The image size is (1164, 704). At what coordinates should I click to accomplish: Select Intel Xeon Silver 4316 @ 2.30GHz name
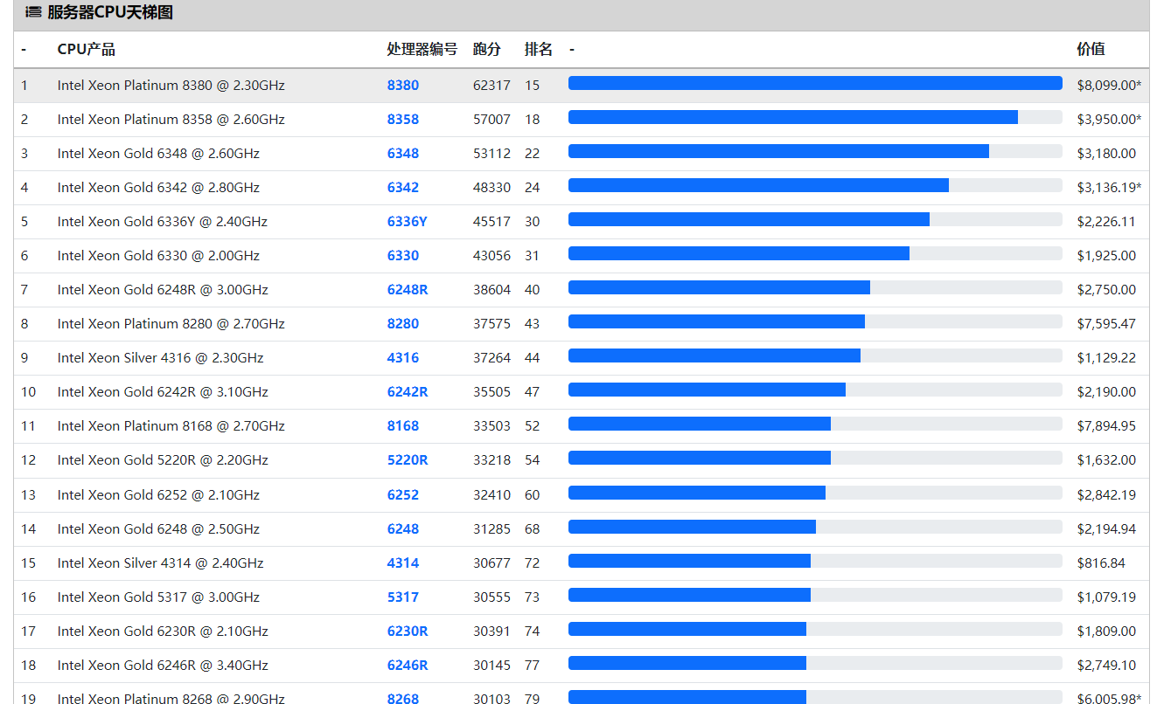click(161, 358)
